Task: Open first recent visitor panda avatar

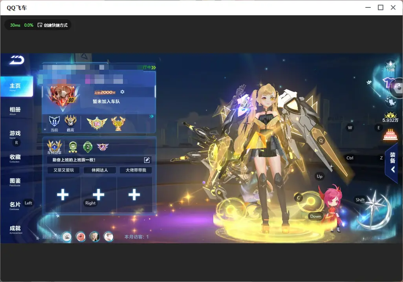Action: 67,237
